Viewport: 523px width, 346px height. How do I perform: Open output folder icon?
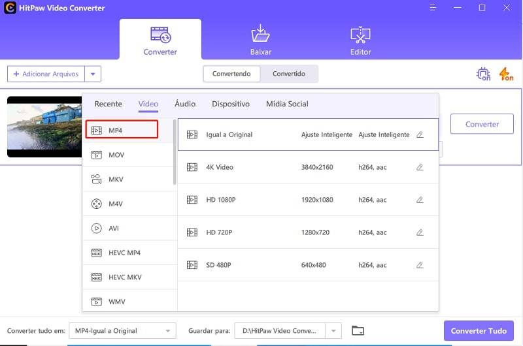point(358,331)
